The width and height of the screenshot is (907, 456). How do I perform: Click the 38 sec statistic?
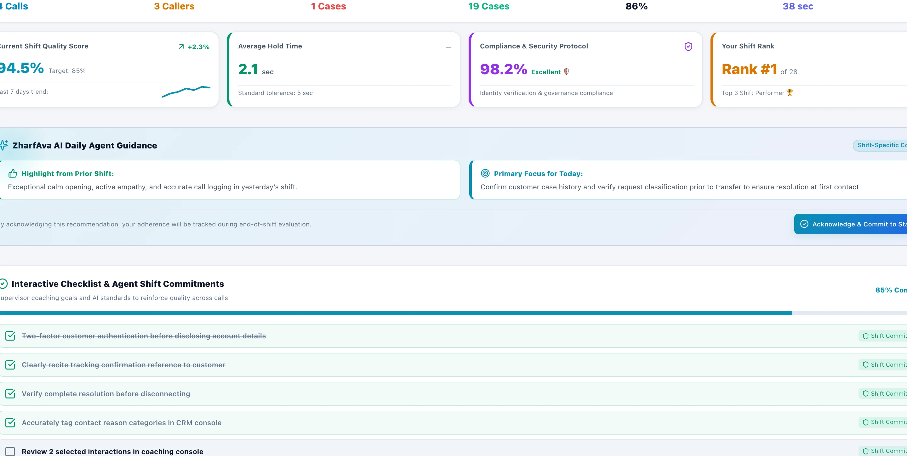(x=798, y=6)
